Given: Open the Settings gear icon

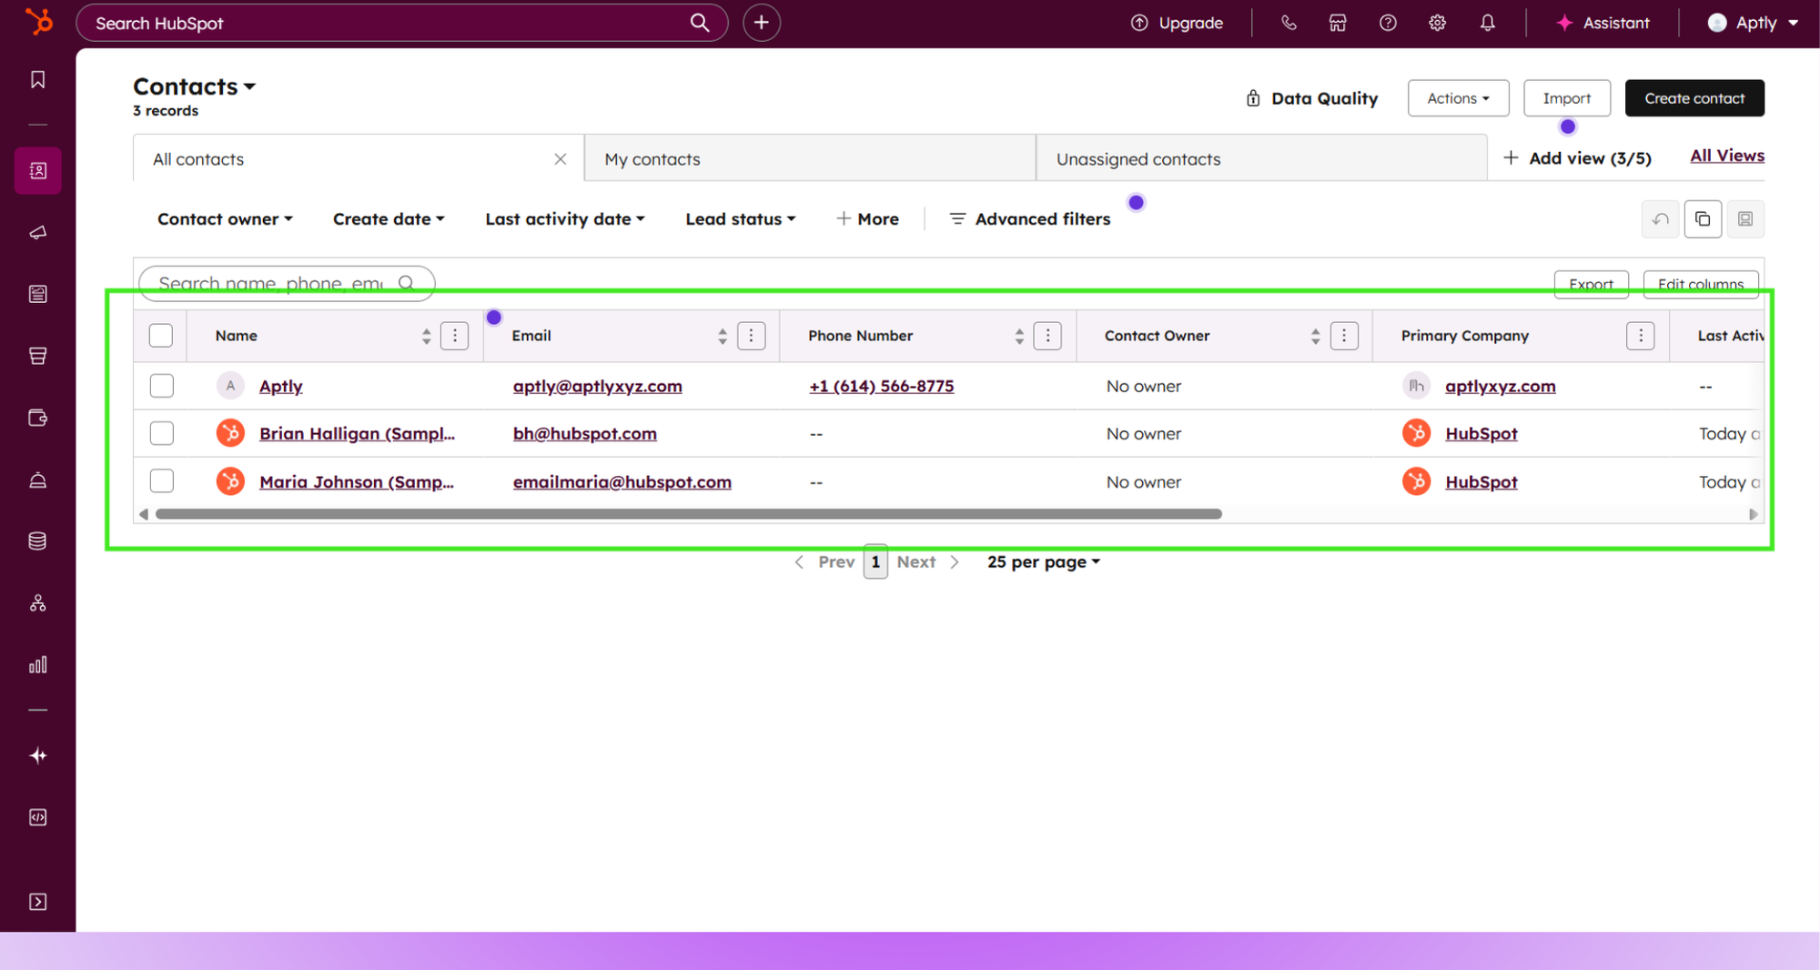Looking at the screenshot, I should (x=1438, y=23).
